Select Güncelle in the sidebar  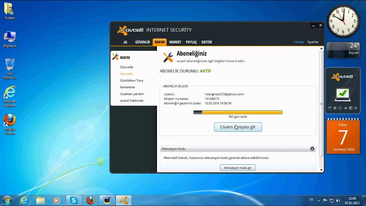127,67
